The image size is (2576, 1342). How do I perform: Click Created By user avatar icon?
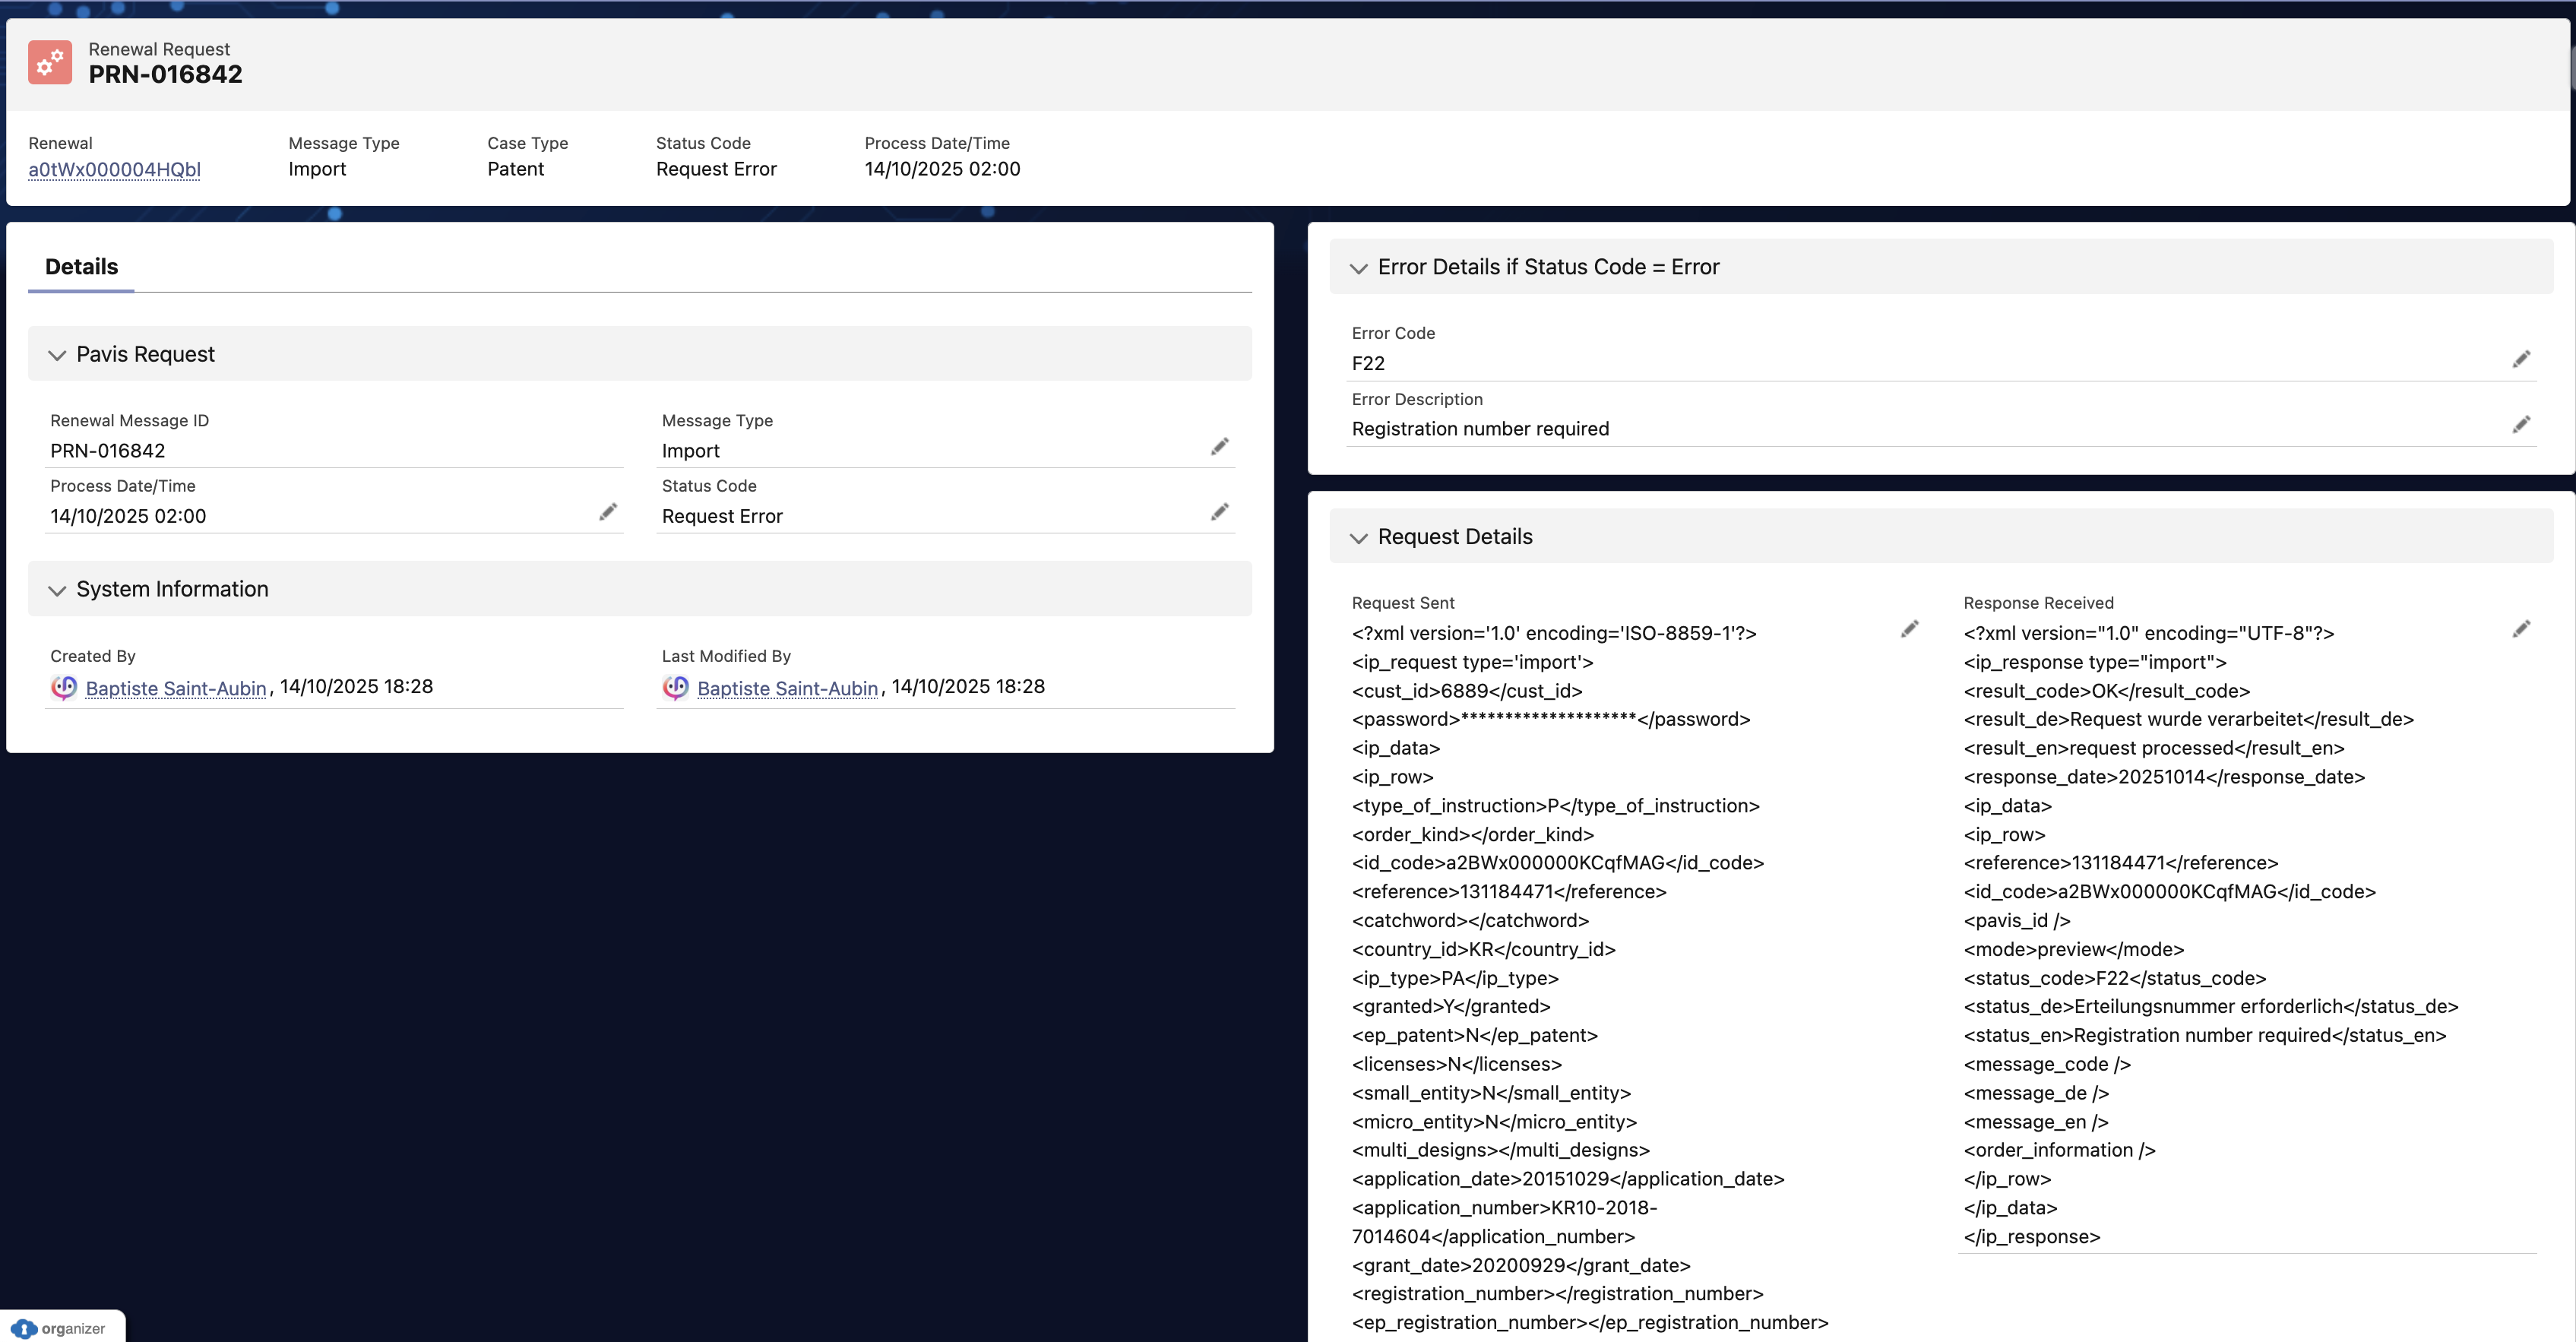[x=64, y=687]
